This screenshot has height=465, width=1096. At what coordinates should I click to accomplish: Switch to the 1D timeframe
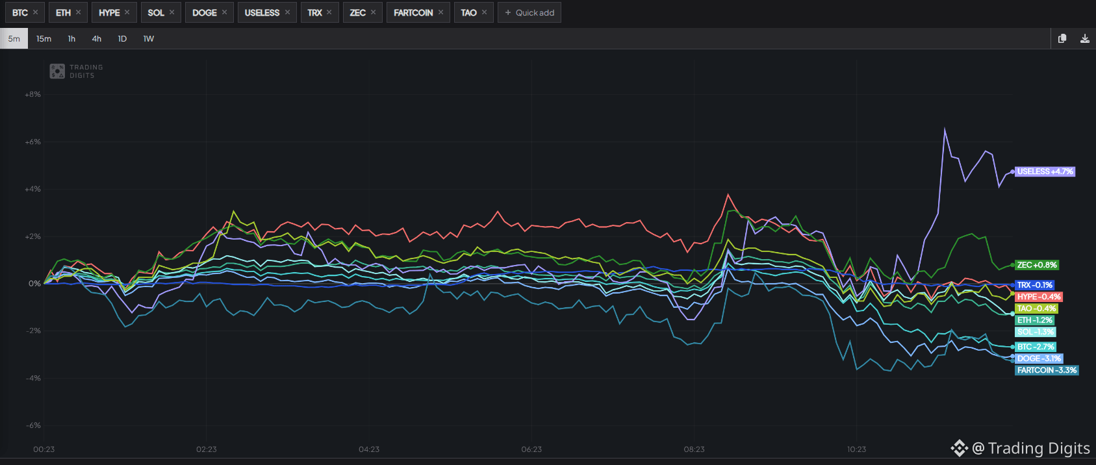point(122,38)
